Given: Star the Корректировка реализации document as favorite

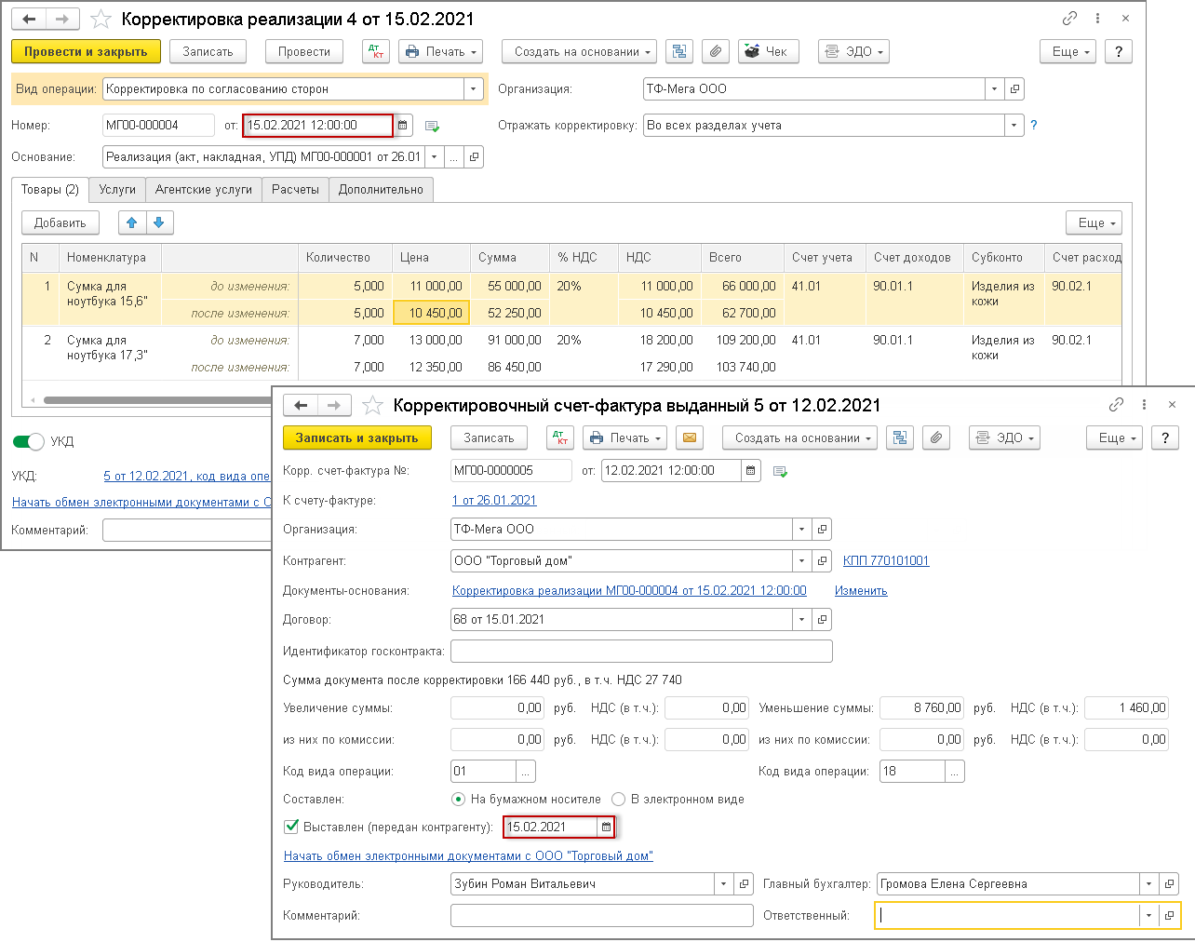Looking at the screenshot, I should point(102,19).
